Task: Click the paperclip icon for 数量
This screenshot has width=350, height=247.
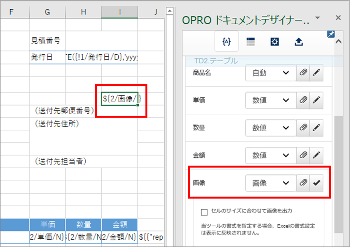Action: pyautogui.click(x=303, y=128)
